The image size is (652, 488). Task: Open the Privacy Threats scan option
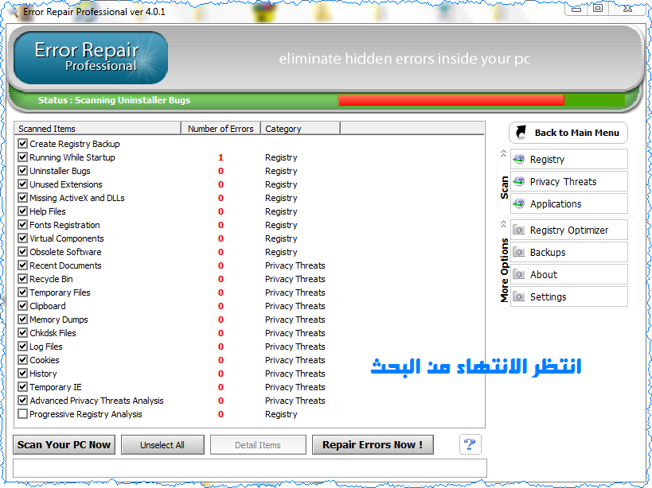tap(568, 181)
